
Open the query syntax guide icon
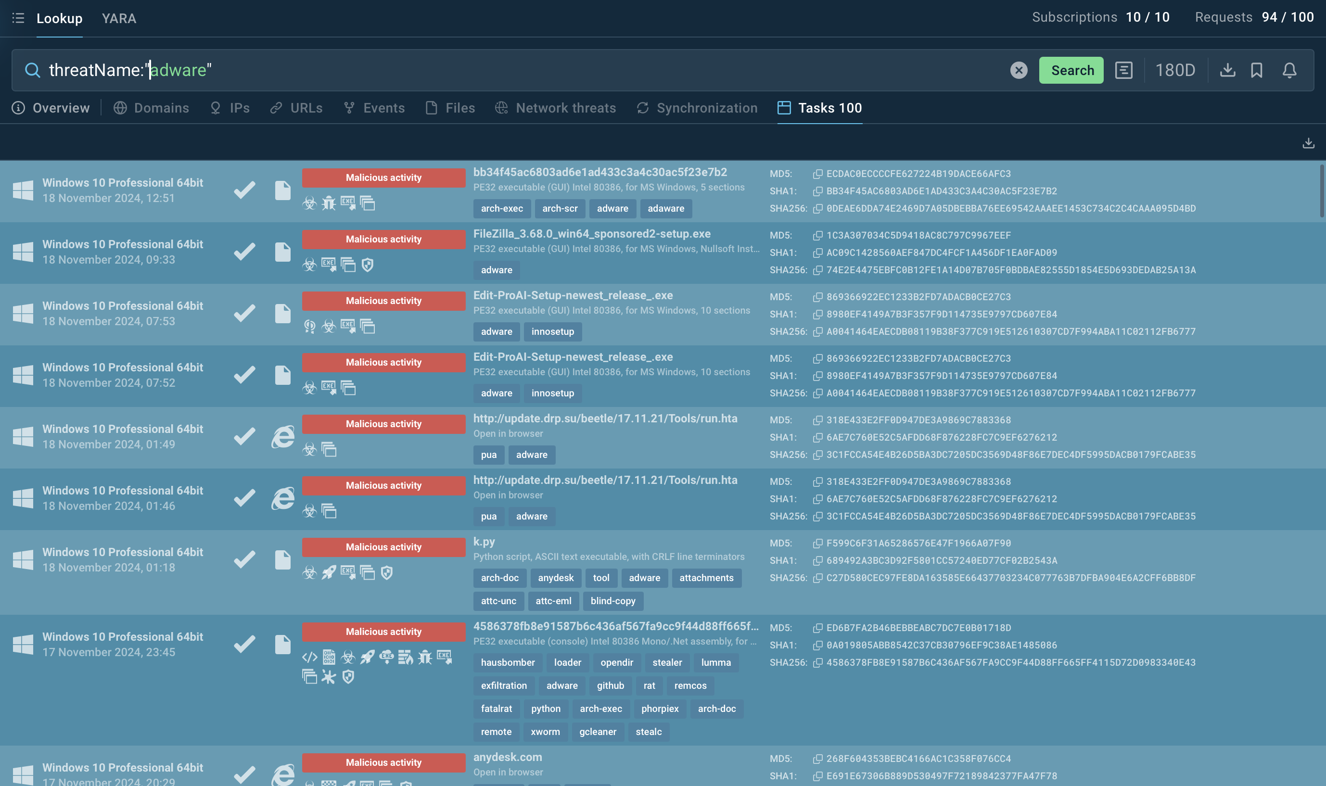pyautogui.click(x=1123, y=70)
